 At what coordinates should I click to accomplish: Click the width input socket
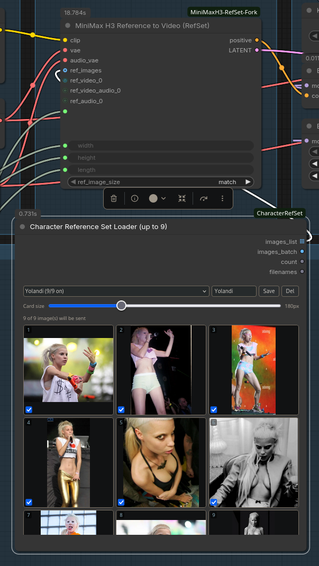point(65,145)
